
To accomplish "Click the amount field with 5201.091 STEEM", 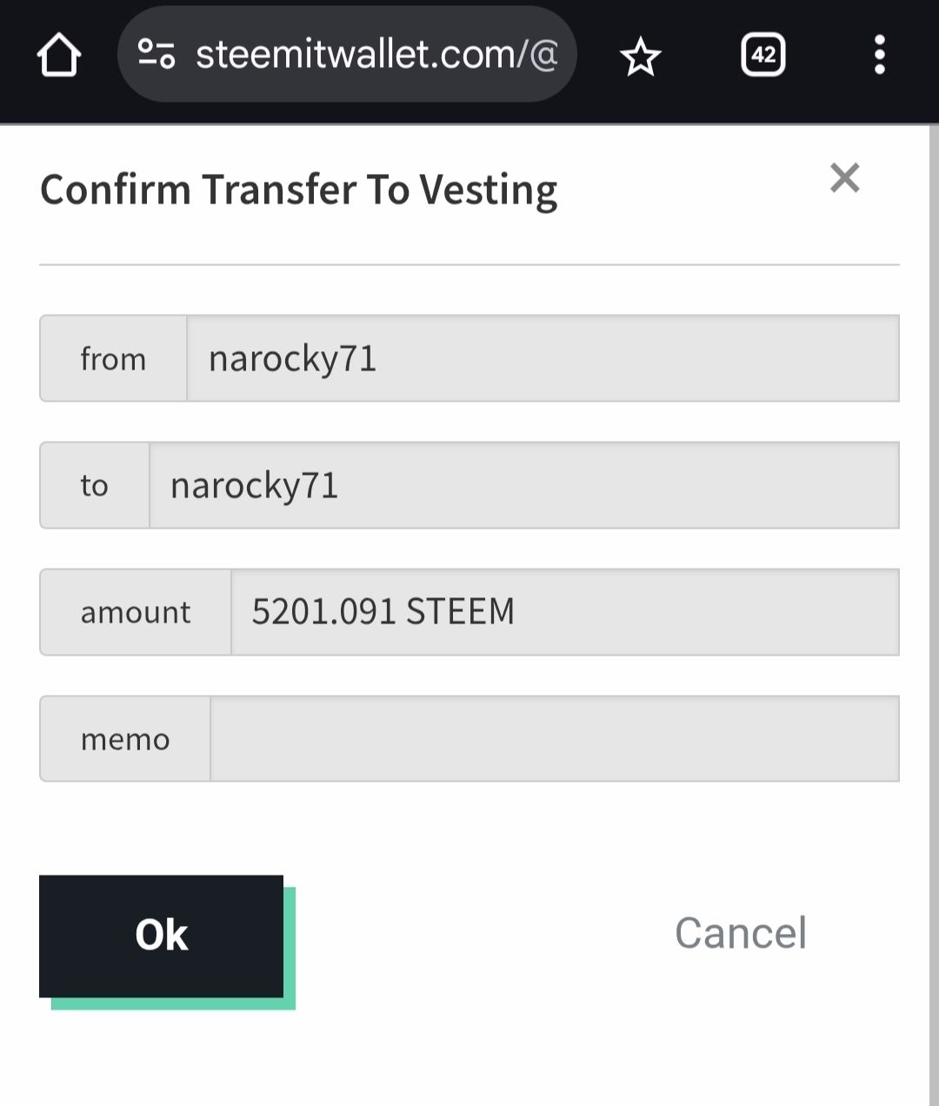I will click(x=564, y=612).
